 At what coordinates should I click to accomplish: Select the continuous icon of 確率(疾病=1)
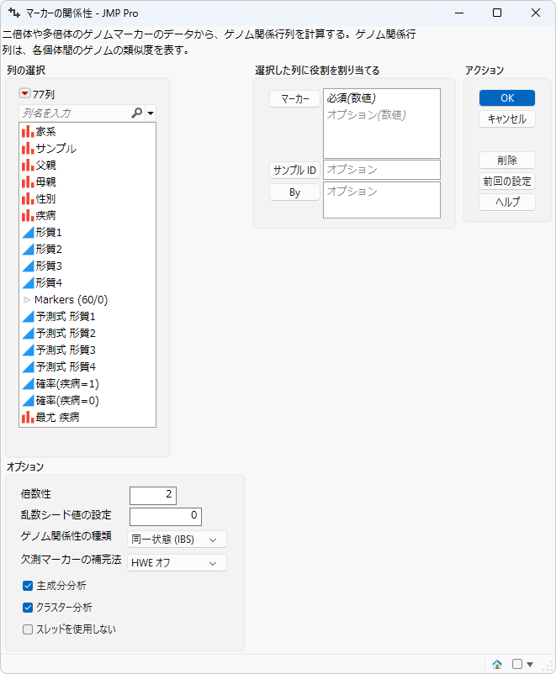[x=28, y=384]
